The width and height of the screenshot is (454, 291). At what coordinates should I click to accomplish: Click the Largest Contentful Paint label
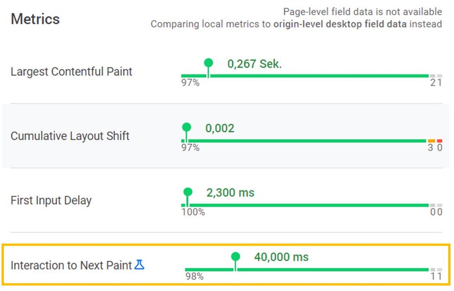(x=71, y=72)
